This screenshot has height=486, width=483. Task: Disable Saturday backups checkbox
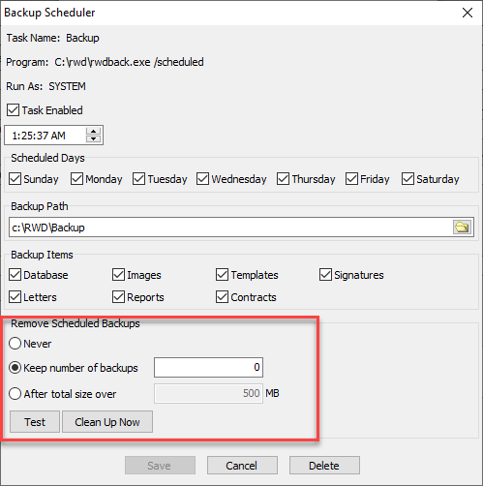tap(408, 179)
